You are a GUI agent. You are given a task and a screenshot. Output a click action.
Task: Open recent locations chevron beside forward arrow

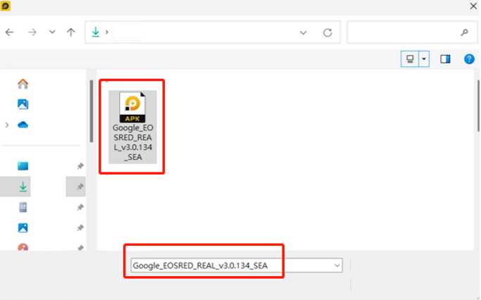tap(52, 32)
